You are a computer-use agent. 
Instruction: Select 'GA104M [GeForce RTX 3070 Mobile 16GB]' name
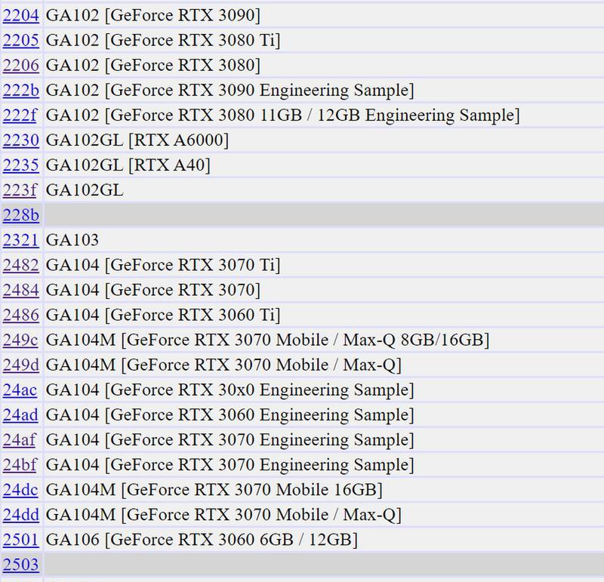click(214, 490)
